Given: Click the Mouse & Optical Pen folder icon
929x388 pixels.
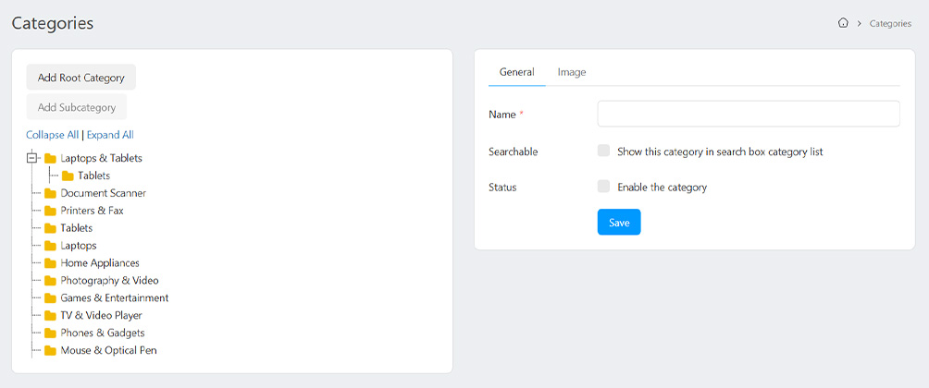Looking at the screenshot, I should (x=51, y=351).
